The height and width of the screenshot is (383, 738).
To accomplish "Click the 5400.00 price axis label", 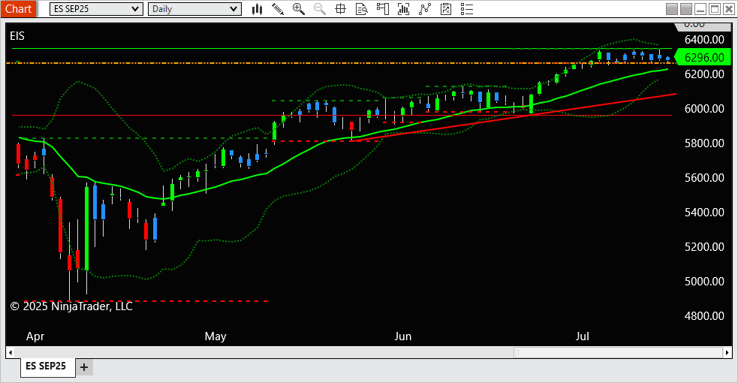I will tap(704, 213).
